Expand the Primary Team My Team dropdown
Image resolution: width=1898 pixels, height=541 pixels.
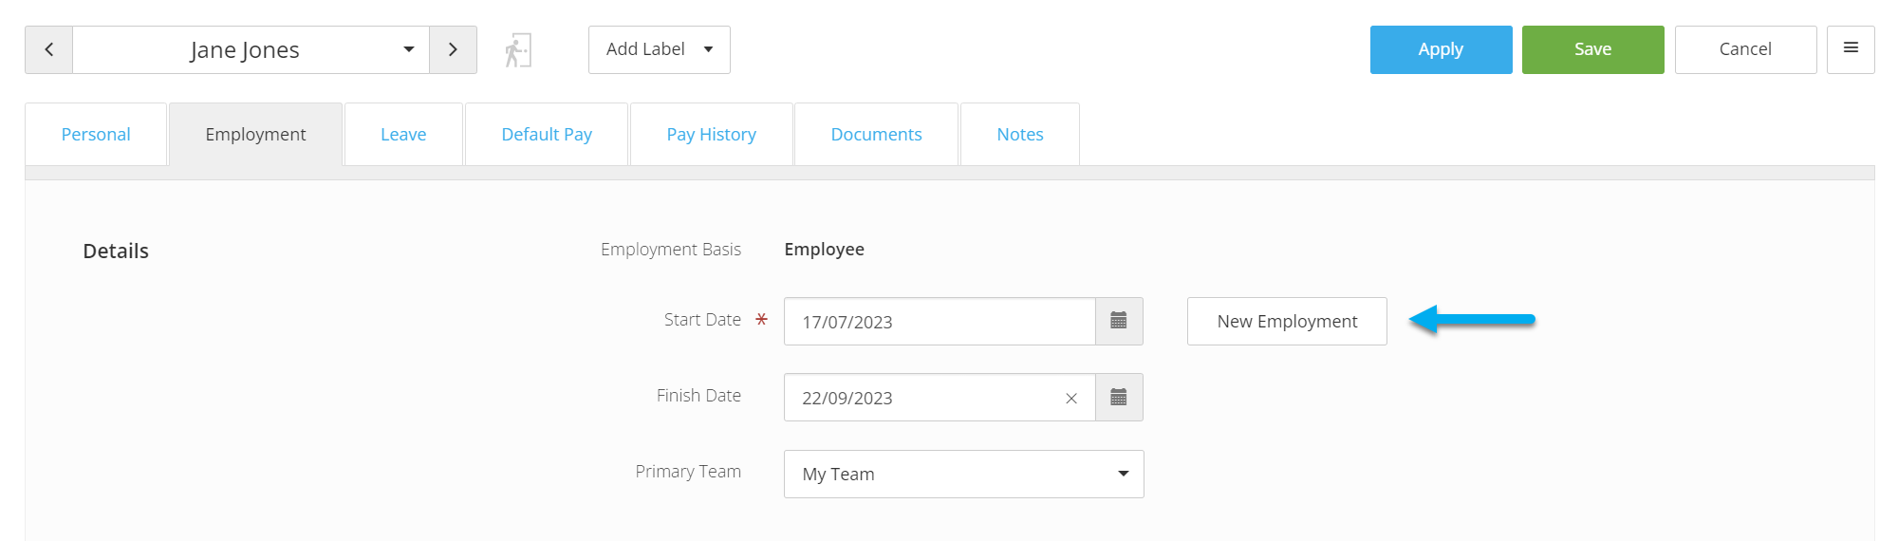[964, 474]
